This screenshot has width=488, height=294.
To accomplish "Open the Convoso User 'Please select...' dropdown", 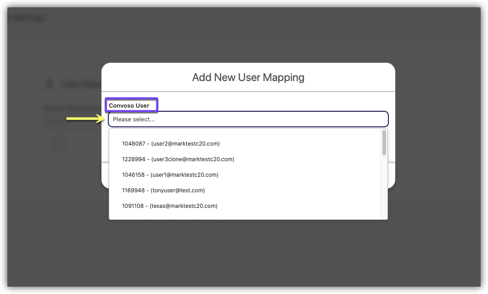I will [x=248, y=119].
